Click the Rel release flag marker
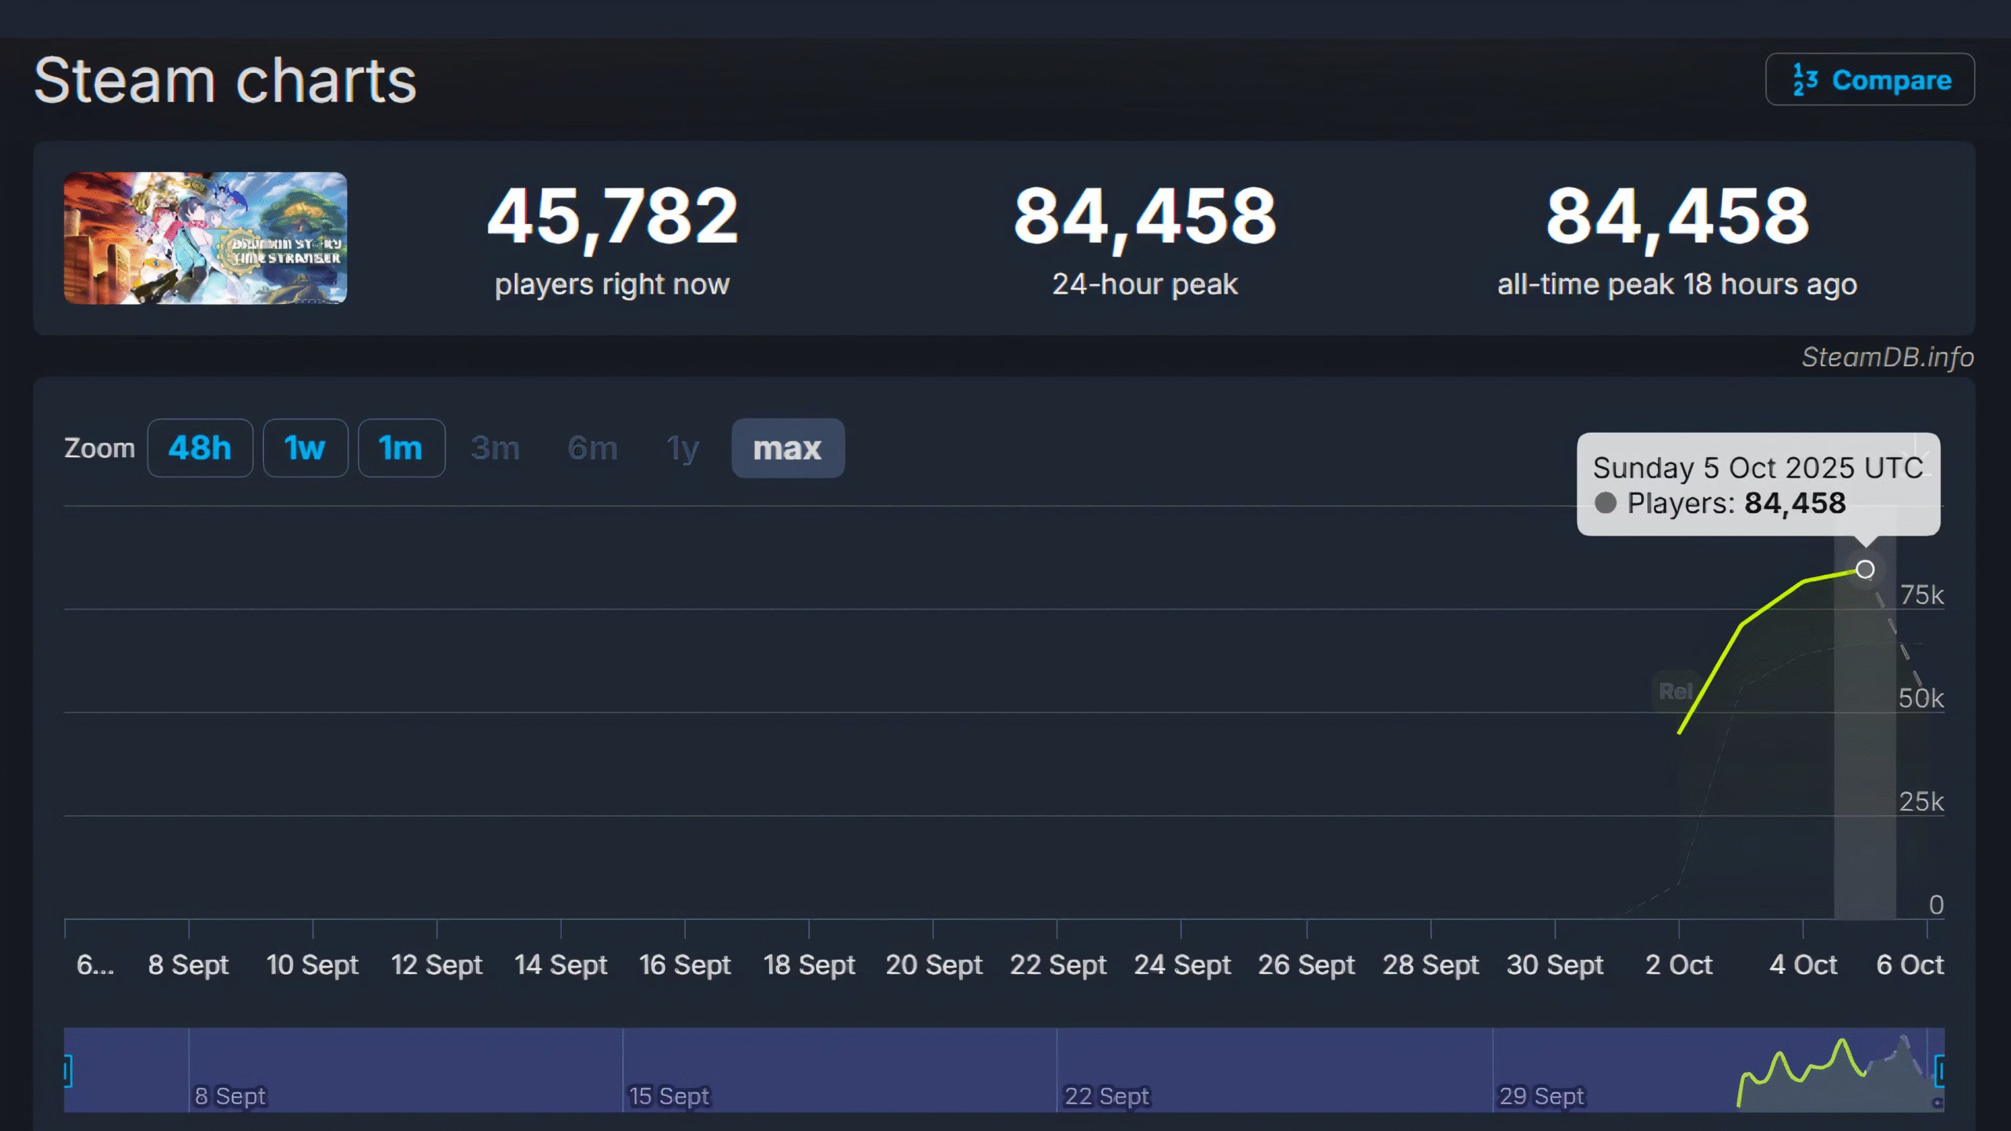 click(1675, 691)
